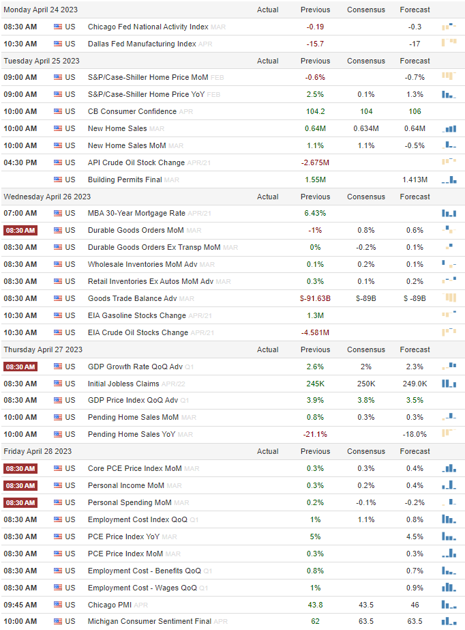465x630 pixels.
Task: View the Pending Home Sales MoM mini chart
Action: (449, 416)
